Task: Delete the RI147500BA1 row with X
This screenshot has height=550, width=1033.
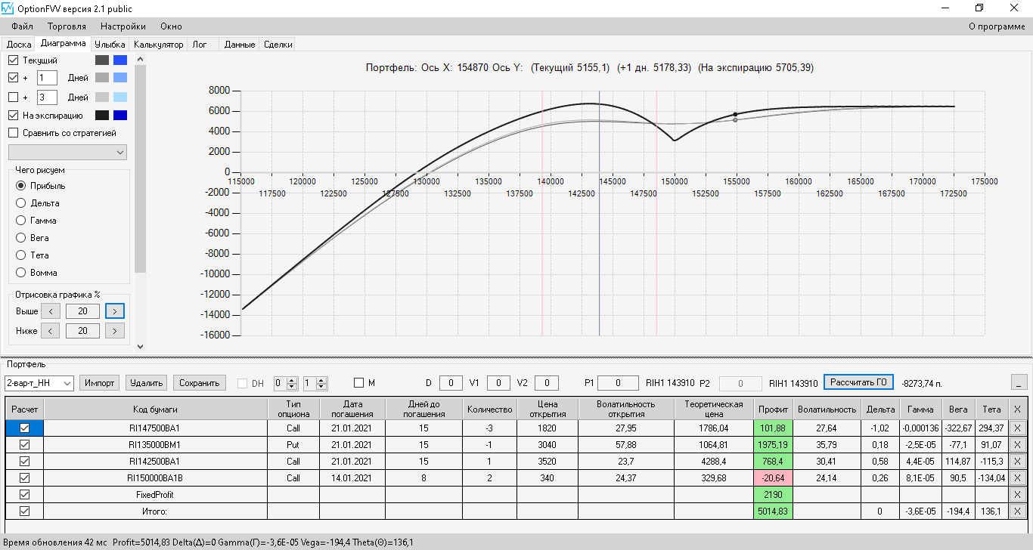Action: point(1017,428)
